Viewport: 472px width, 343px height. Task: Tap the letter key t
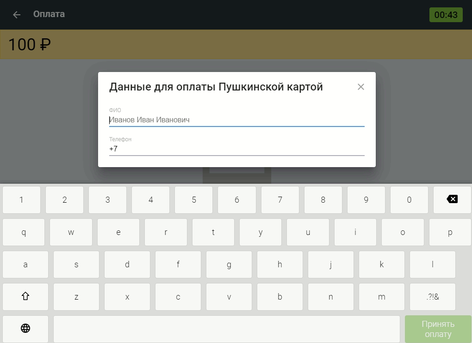(213, 232)
